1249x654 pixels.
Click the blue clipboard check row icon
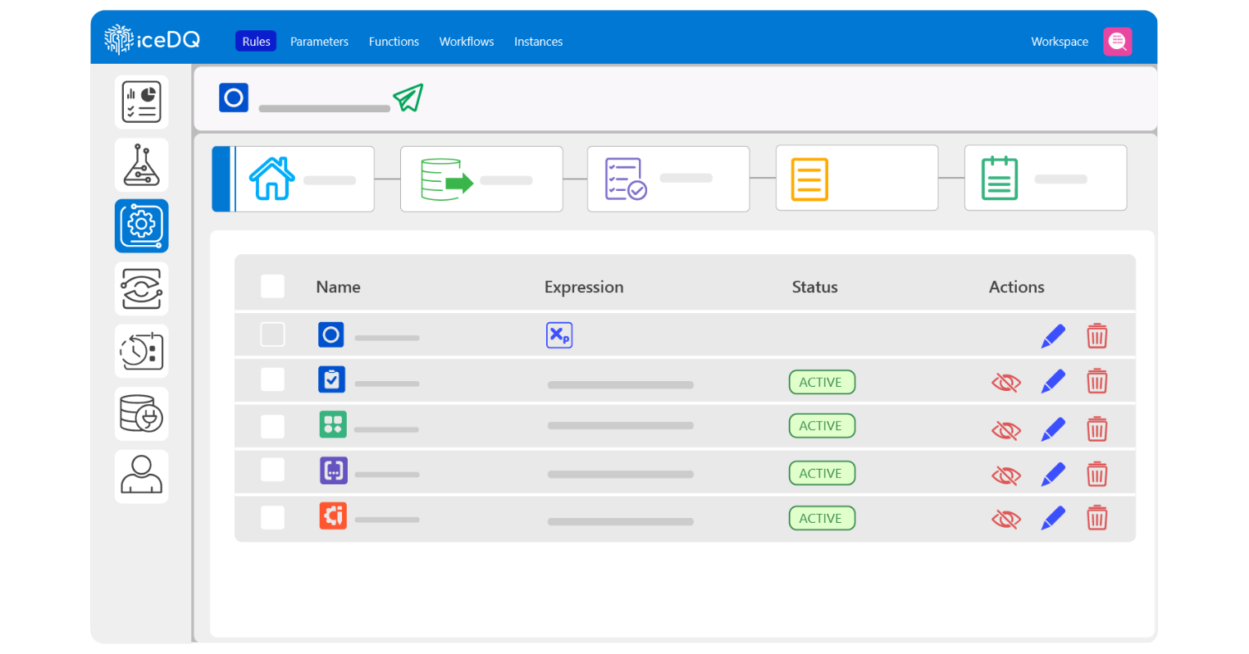[x=332, y=379]
